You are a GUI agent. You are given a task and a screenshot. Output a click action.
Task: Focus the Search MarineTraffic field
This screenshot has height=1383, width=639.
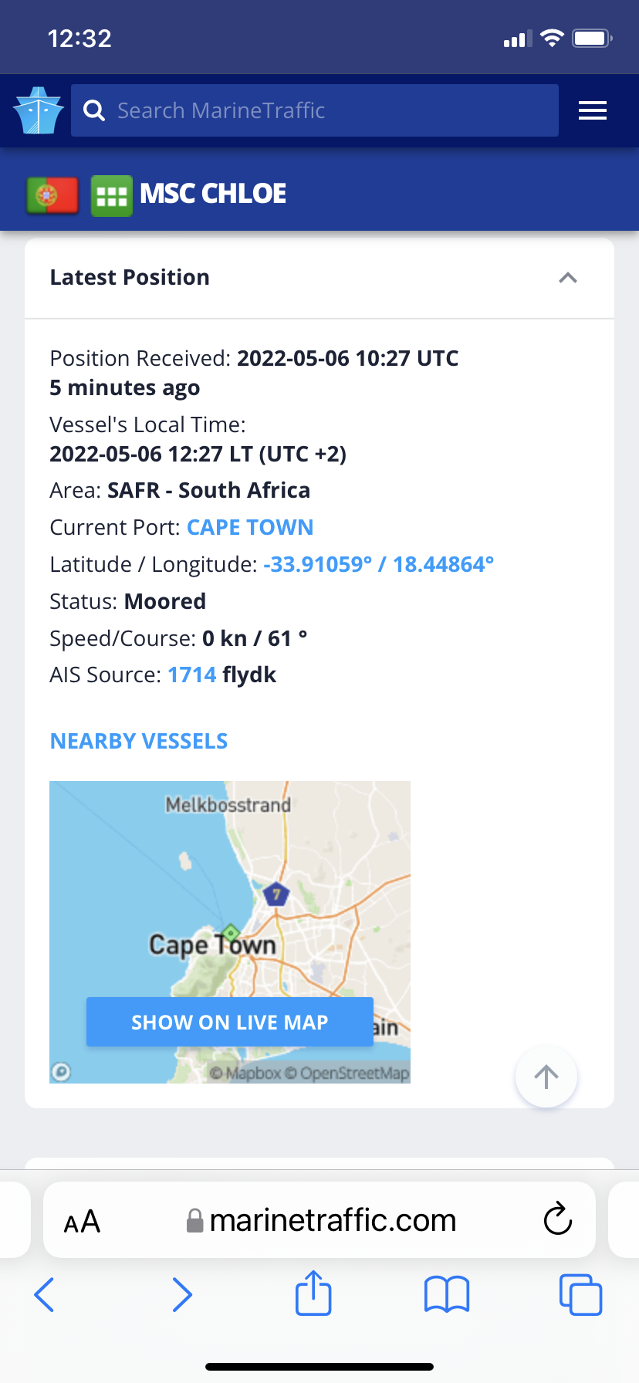point(332,111)
